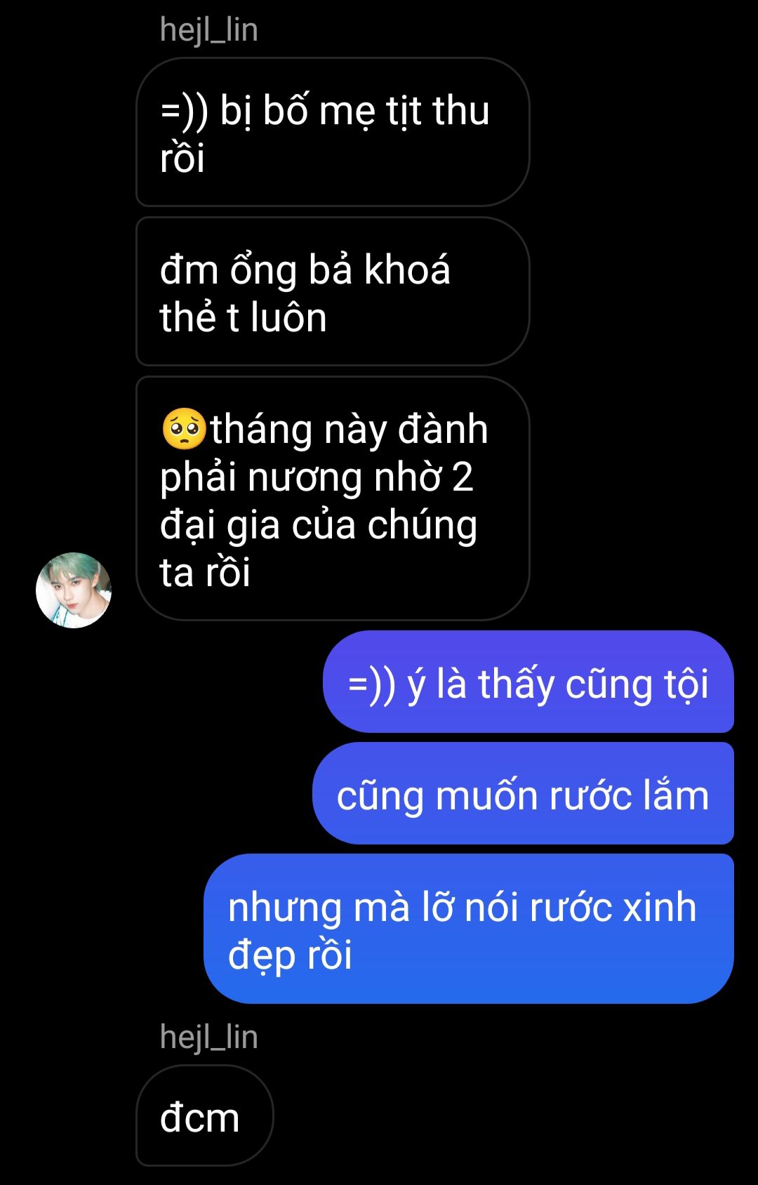Select the "tháng này đành phải nương nhờ" message
The width and height of the screenshot is (758, 1185).
pyautogui.click(x=332, y=498)
